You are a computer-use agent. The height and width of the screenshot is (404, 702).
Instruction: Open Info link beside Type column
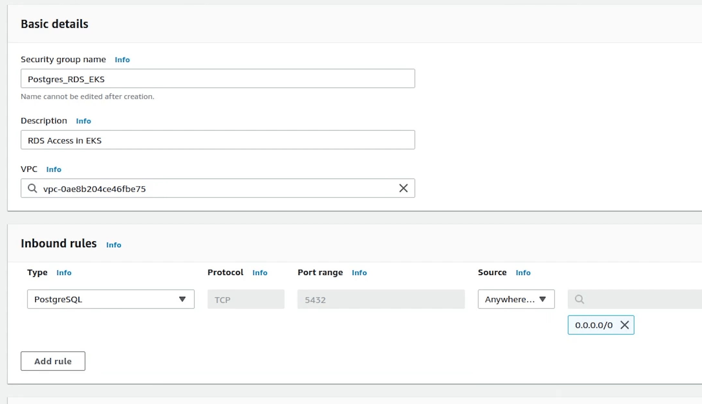coord(64,273)
